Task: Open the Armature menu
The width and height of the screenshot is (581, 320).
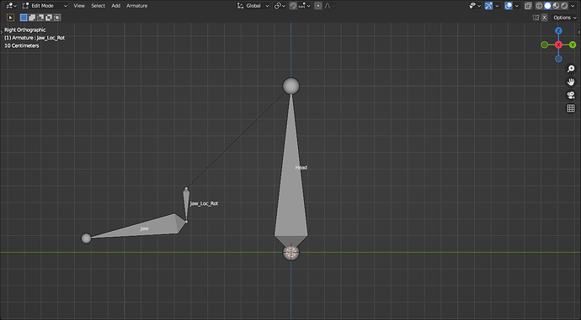Action: coord(136,6)
